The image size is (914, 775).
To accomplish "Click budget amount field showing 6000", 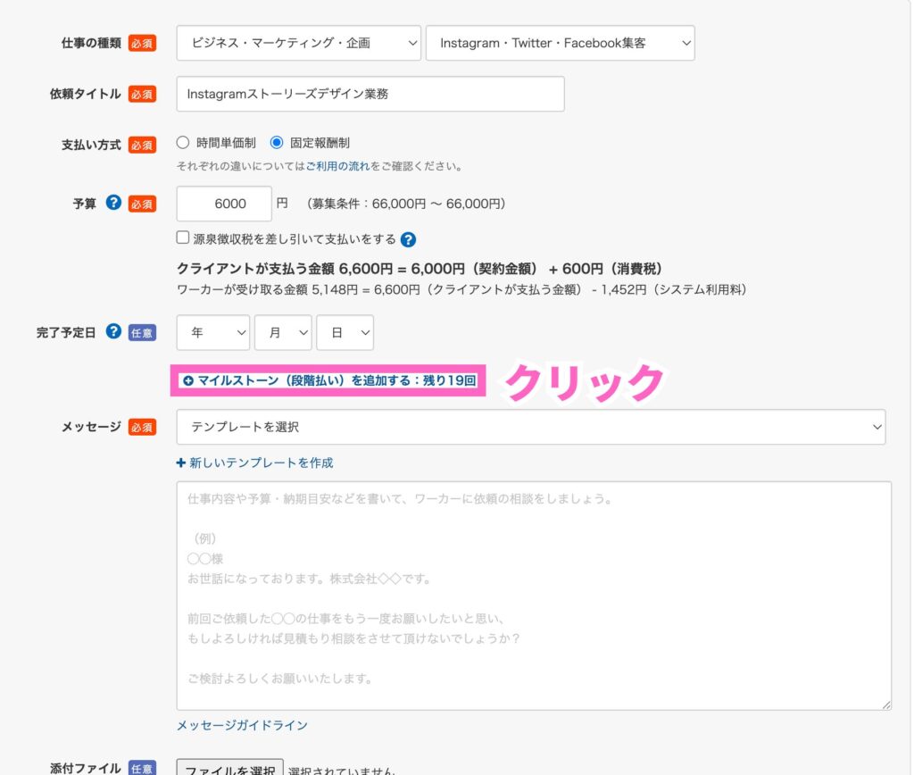I will point(224,204).
